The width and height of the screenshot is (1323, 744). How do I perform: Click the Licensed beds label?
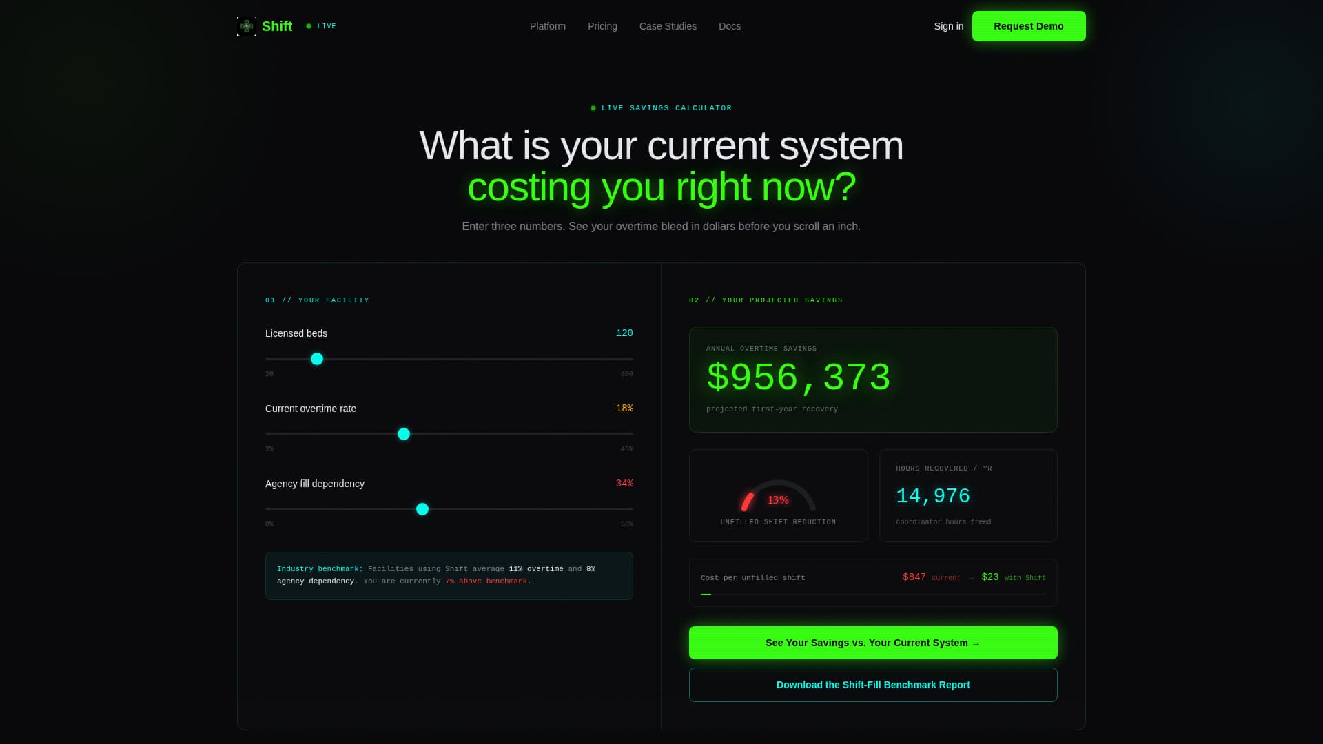pos(296,333)
